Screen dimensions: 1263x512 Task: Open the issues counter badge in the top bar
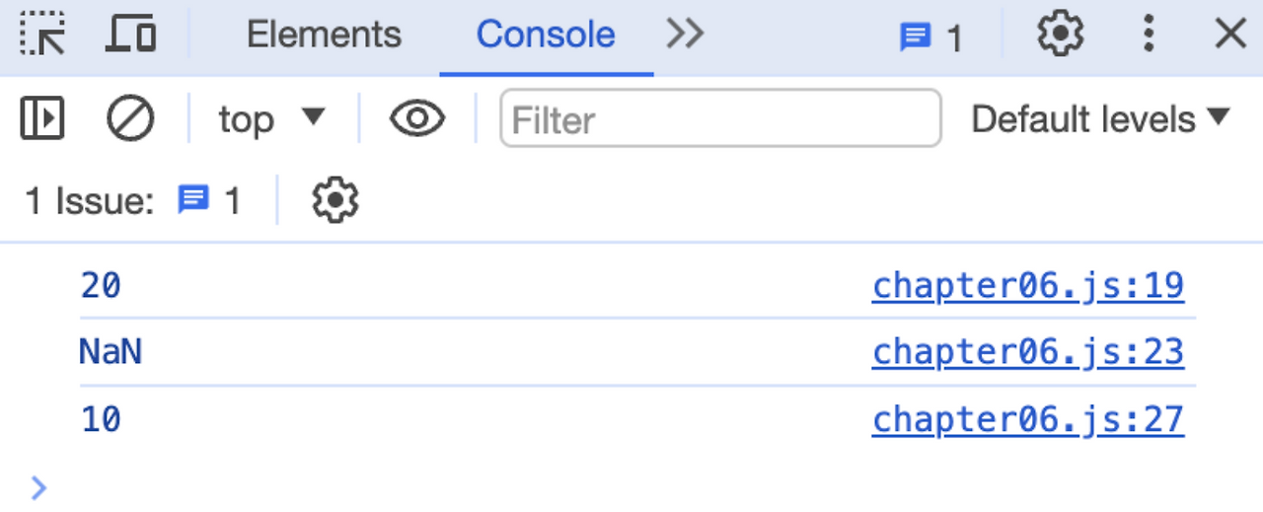pyautogui.click(x=931, y=37)
